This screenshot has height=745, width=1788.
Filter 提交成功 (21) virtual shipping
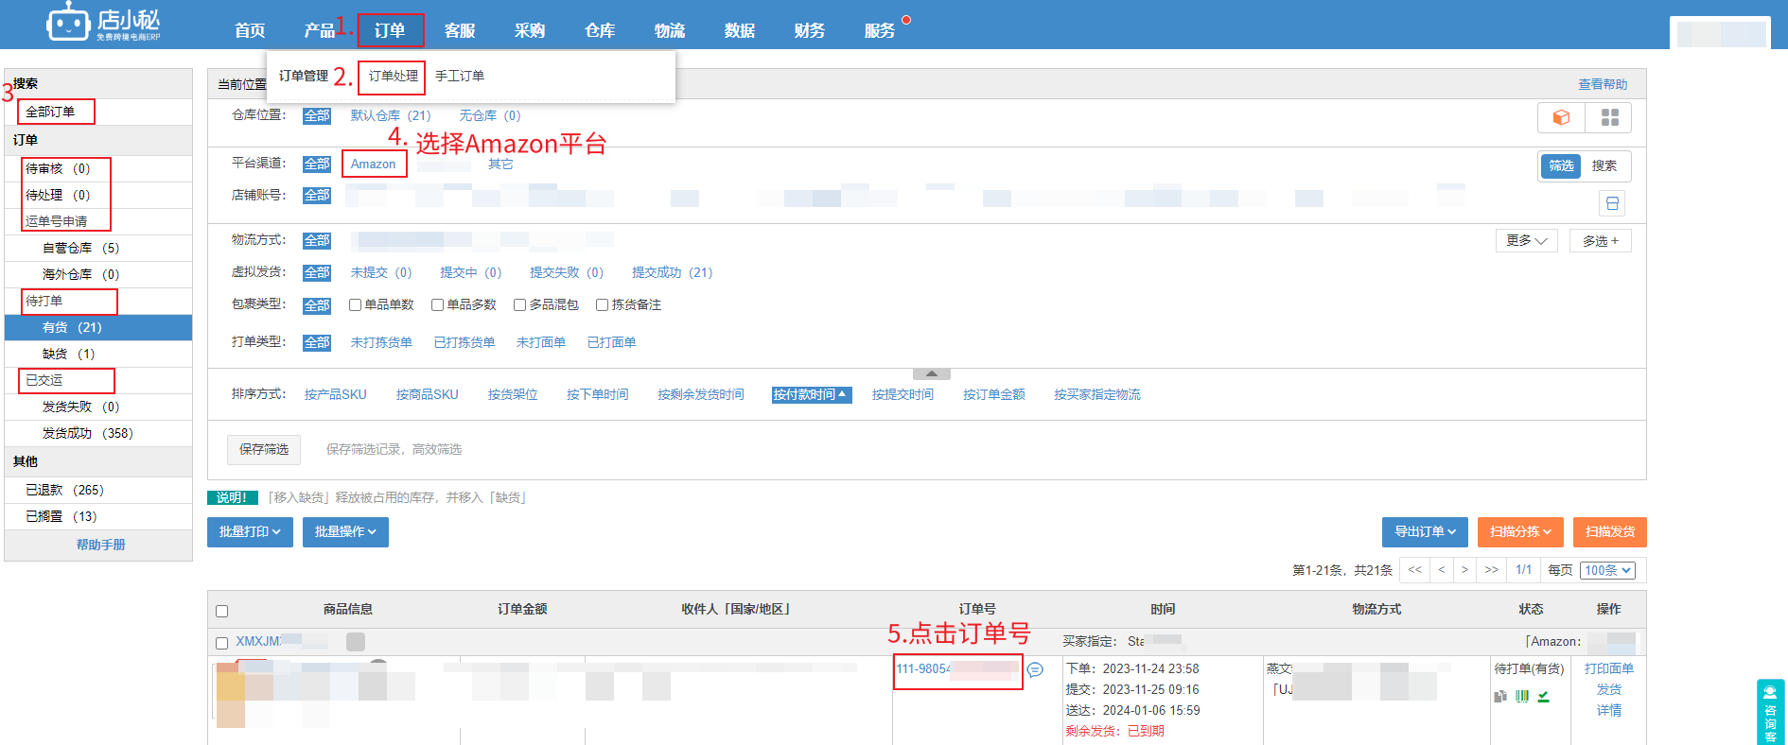pos(672,273)
